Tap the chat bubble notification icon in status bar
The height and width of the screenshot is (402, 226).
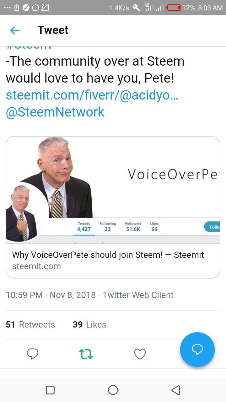click(x=35, y=8)
